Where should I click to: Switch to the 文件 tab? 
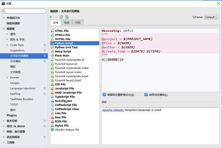point(55,22)
